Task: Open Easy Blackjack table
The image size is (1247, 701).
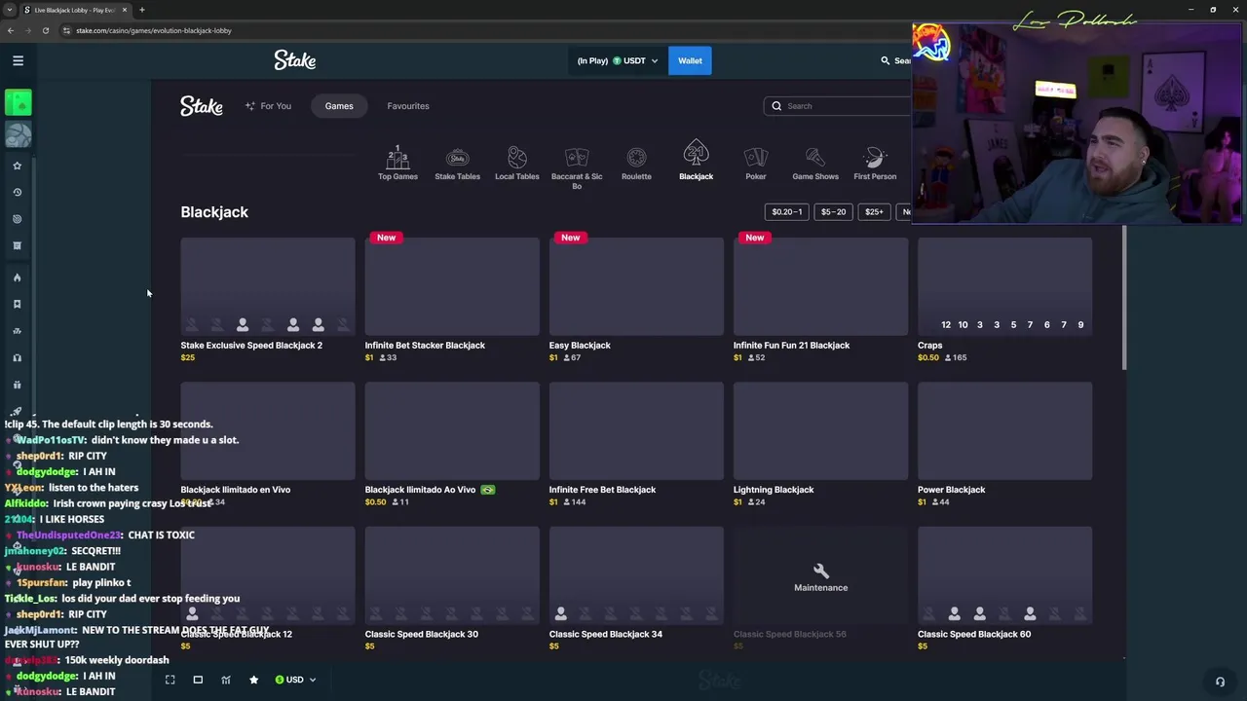Action: pos(636,285)
